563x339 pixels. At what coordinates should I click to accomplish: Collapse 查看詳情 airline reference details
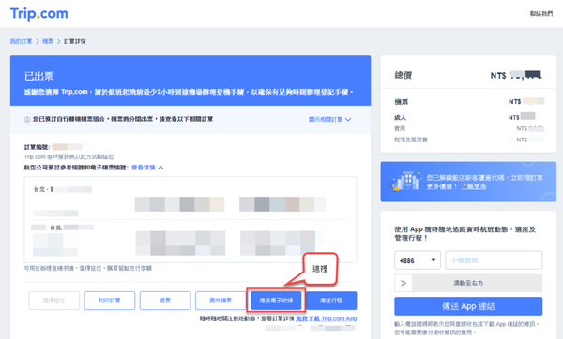[147, 168]
